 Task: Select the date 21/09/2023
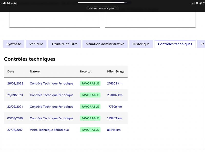(x=15, y=95)
